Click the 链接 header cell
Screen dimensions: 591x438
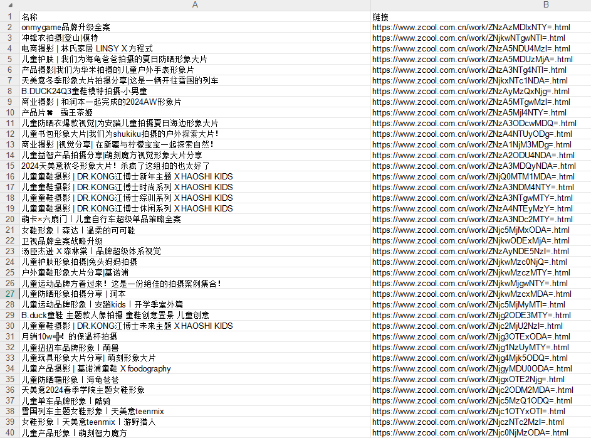481,16
